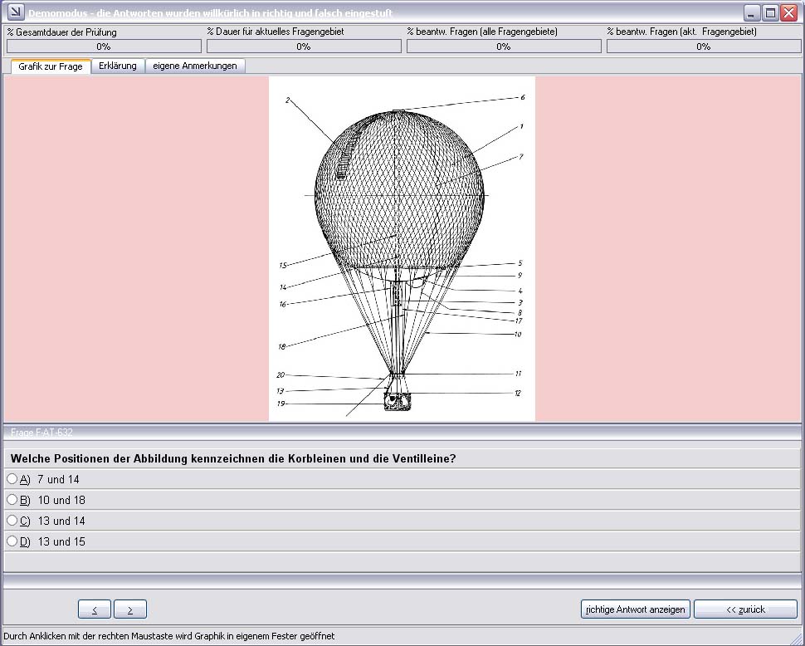805x646 pixels.
Task: Click the << zurück button
Action: click(745, 609)
